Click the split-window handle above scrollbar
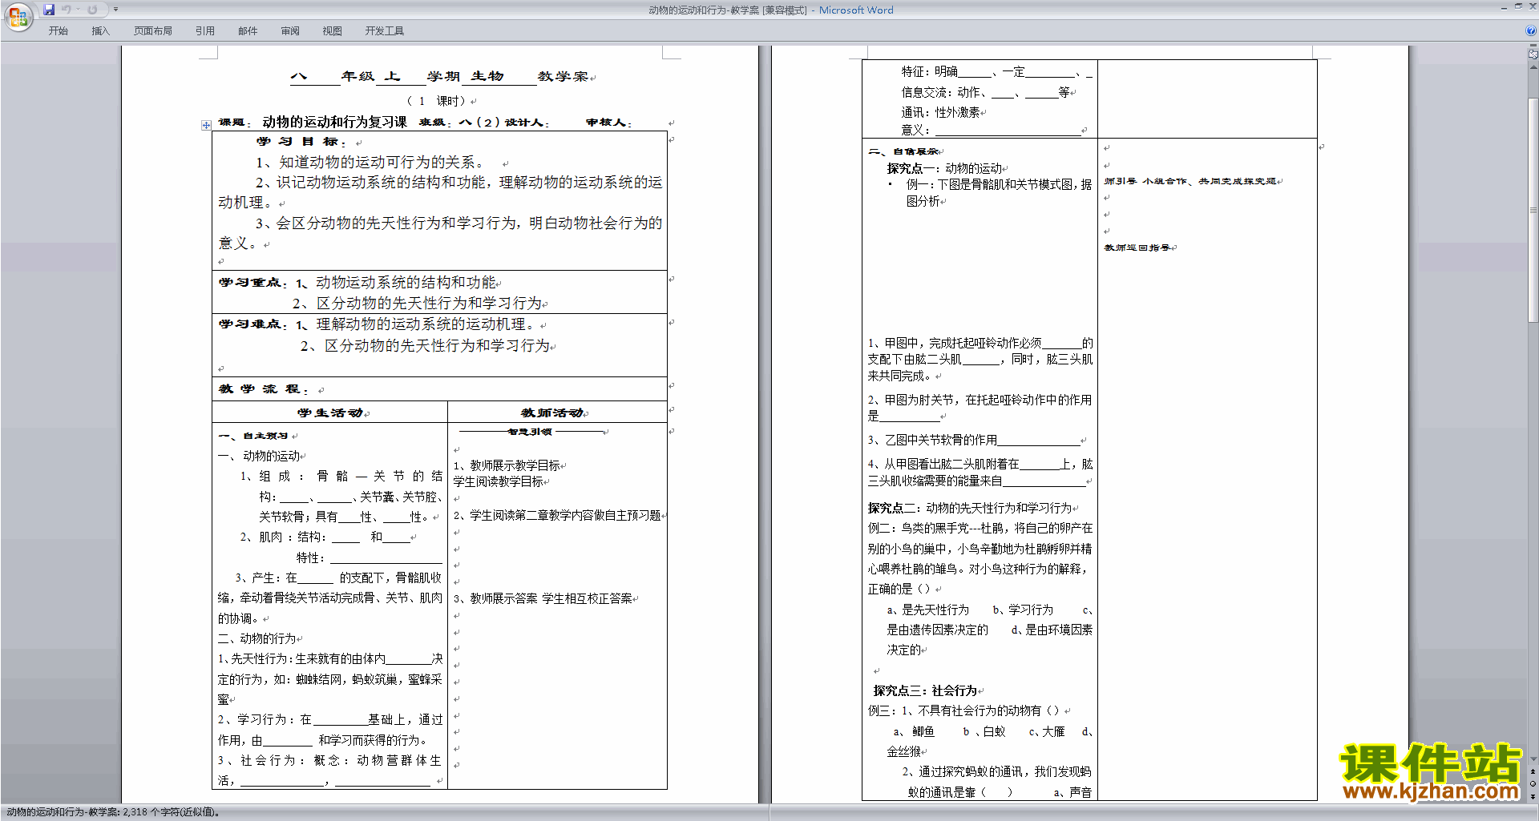 pos(1533,46)
